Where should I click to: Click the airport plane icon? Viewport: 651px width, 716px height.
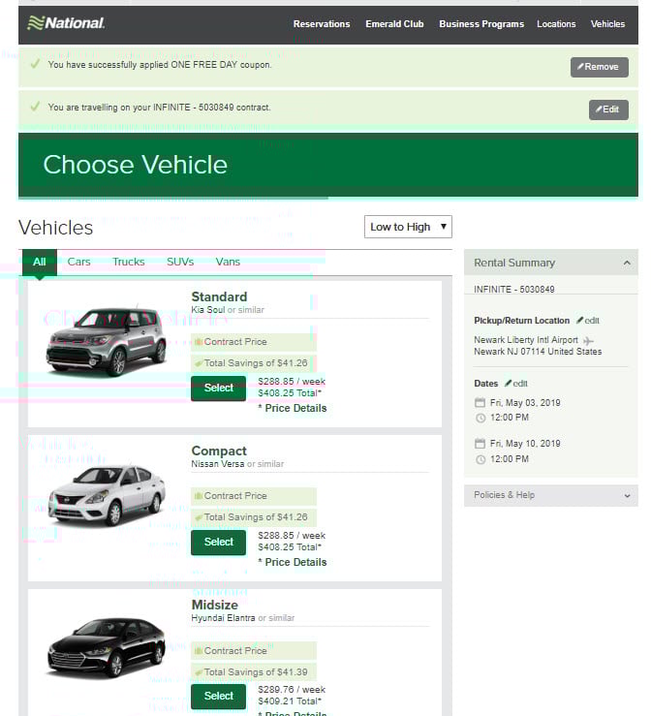588,341
